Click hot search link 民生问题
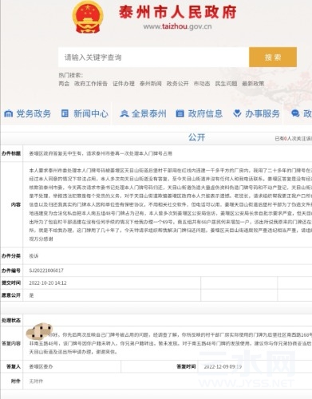This screenshot has width=312, height=399. [x=226, y=84]
